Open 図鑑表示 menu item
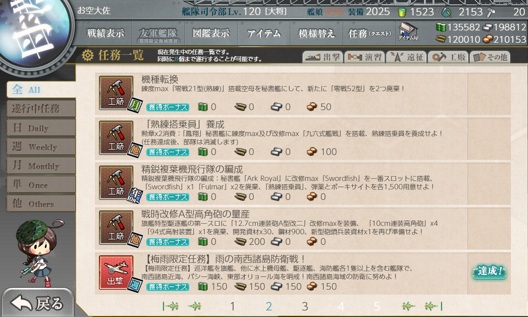 pyautogui.click(x=211, y=33)
